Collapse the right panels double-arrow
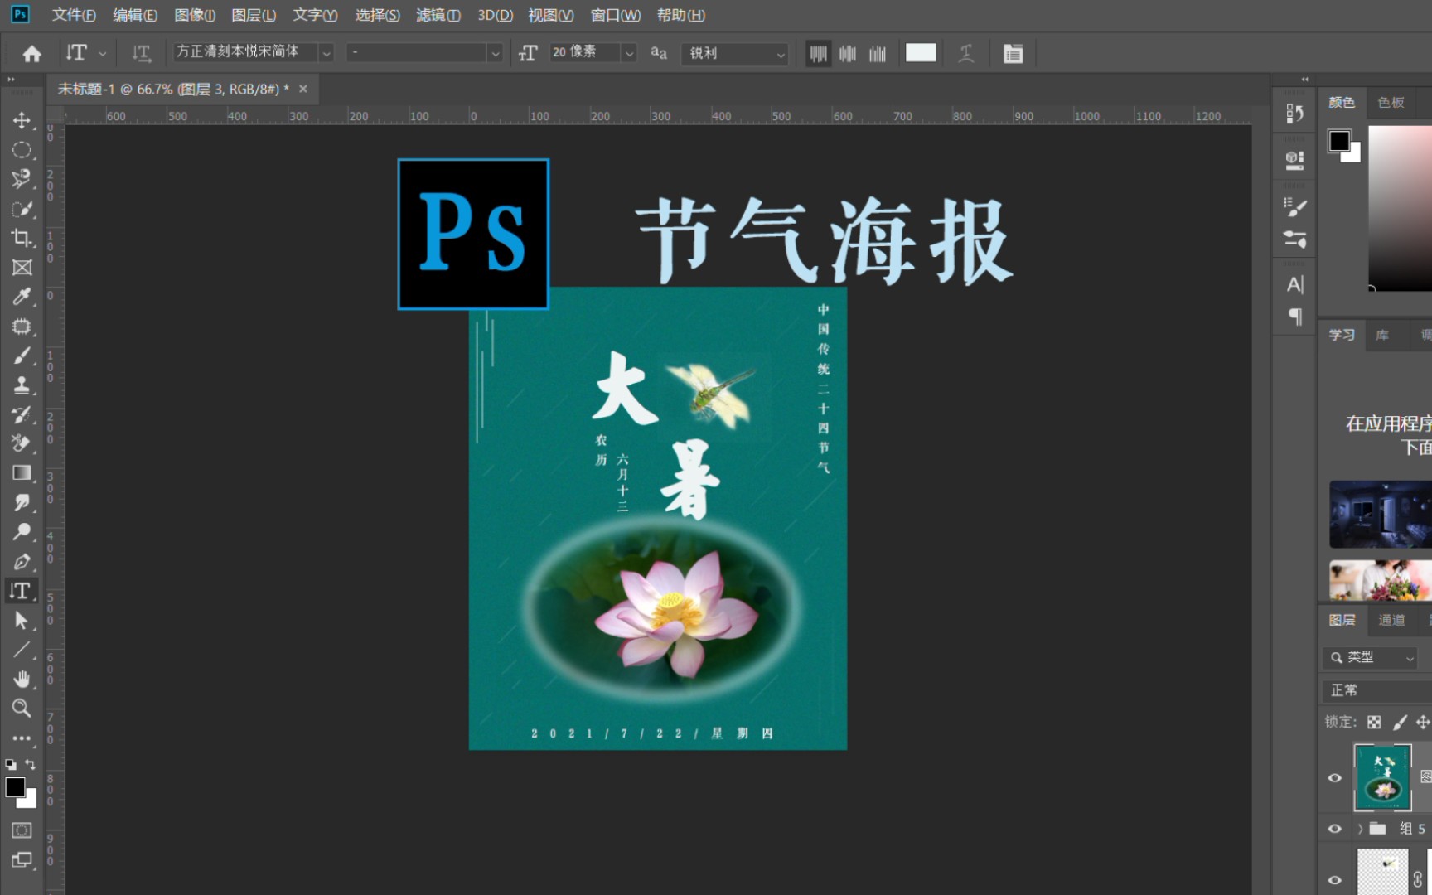This screenshot has width=1432, height=895. [x=1304, y=80]
